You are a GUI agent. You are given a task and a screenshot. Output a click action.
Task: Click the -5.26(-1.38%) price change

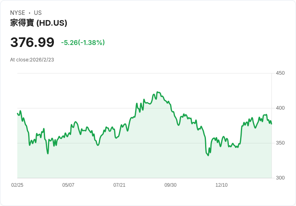(x=83, y=43)
